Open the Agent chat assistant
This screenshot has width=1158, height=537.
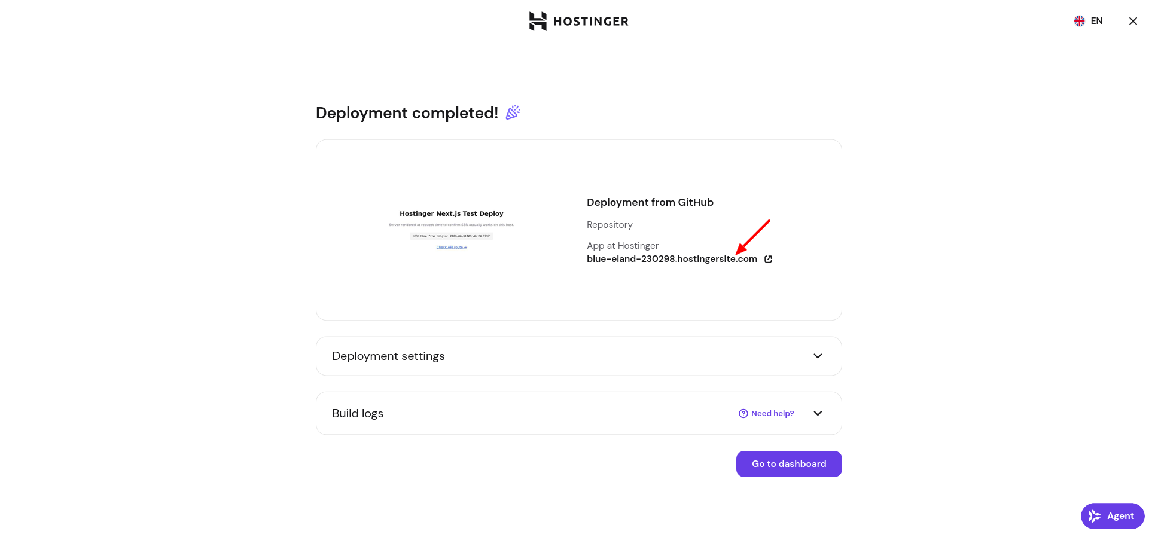coord(1113,516)
